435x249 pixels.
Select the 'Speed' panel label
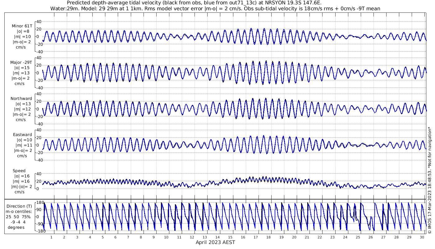pos(19,171)
